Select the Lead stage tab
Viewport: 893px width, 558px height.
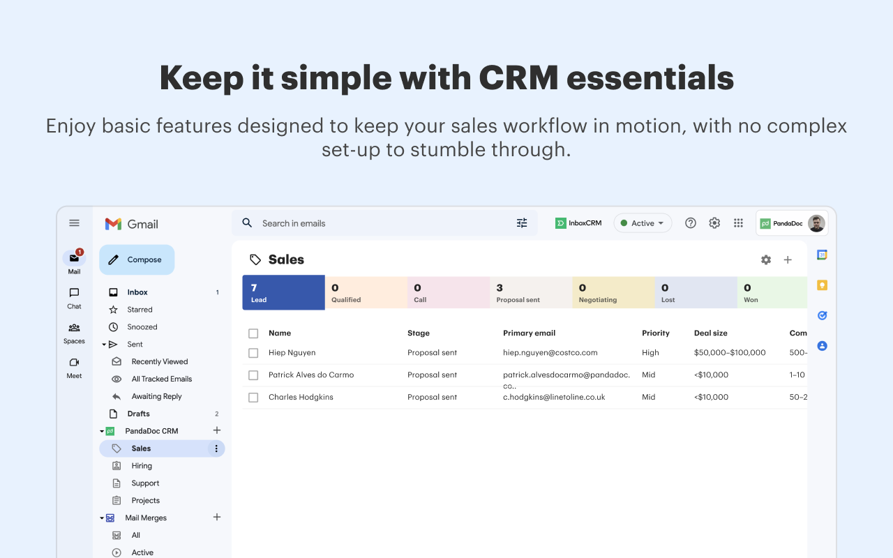(x=283, y=292)
